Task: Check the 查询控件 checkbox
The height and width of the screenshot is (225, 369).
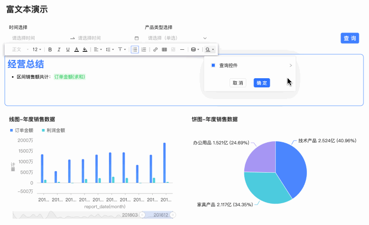Action: [213, 66]
